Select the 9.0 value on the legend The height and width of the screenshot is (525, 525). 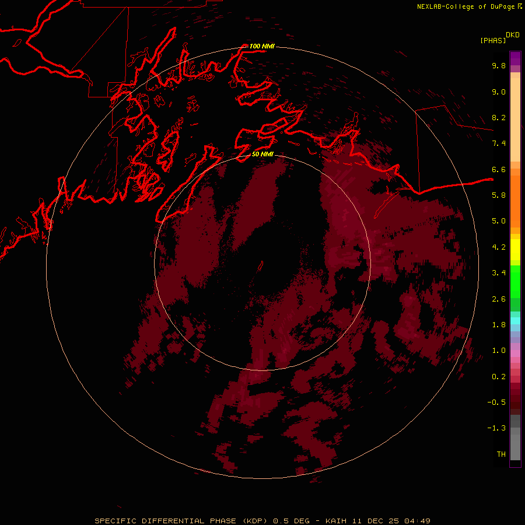click(x=499, y=92)
